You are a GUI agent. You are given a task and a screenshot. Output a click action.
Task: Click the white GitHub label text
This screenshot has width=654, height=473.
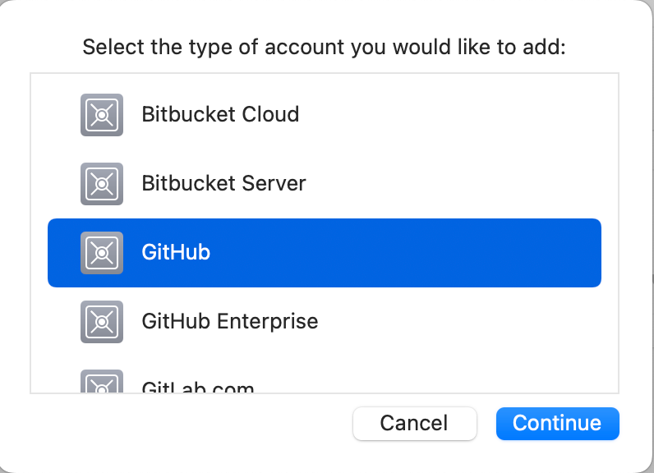pyautogui.click(x=176, y=252)
